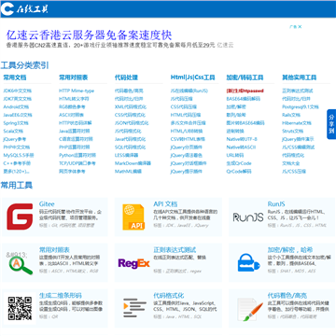The width and height of the screenshot is (336, 336).
Task: Click the RunJS logo image
Action: click(248, 217)
